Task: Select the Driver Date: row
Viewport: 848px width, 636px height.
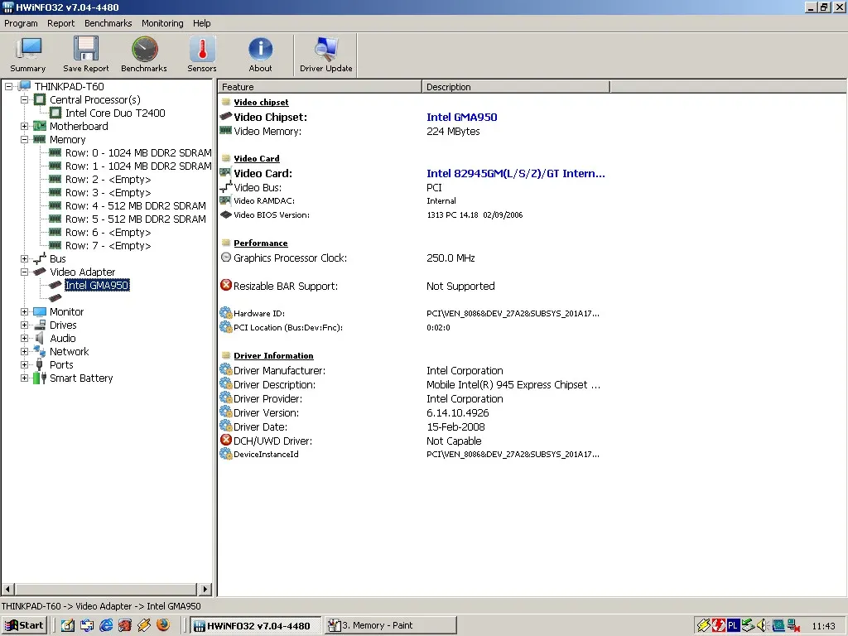Action: [414, 426]
